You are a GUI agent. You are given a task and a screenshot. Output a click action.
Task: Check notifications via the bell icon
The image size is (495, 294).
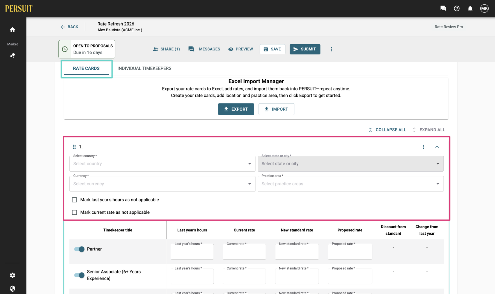(x=470, y=8)
